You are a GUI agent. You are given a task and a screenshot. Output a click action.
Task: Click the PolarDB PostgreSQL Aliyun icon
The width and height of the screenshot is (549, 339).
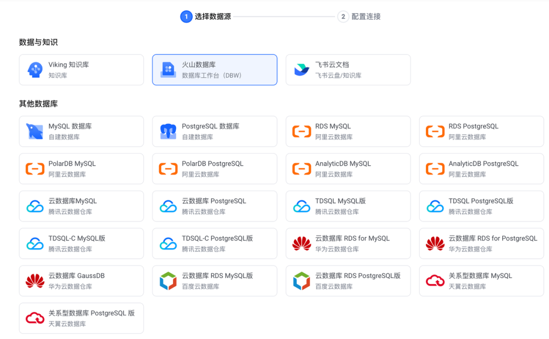[x=168, y=169]
